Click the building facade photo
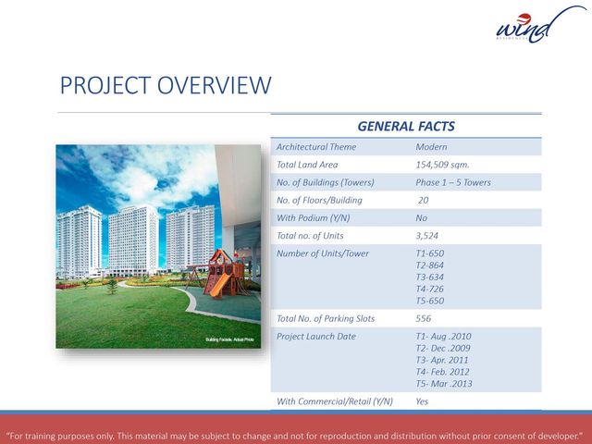Image resolution: width=592 pixels, height=444 pixels. 158,246
